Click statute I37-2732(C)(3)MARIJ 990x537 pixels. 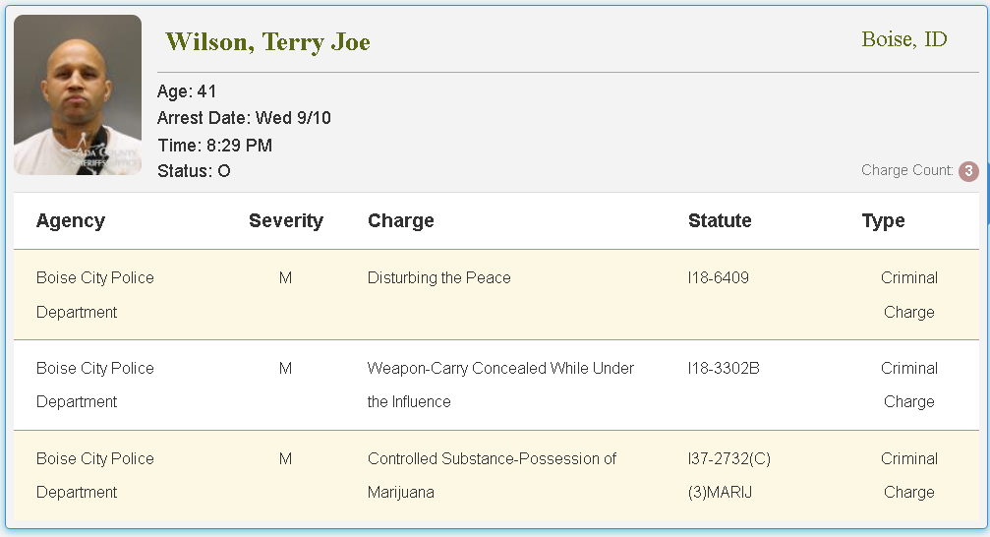[729, 475]
